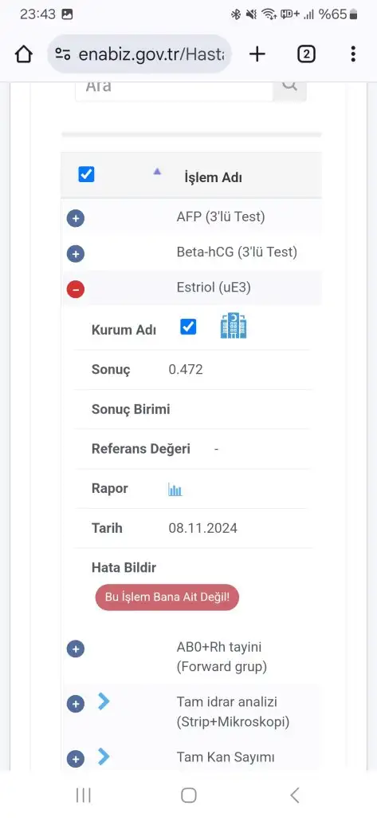The image size is (377, 818).
Task: Open Tam Kan Sayımı chevron arrow
Action: point(104,756)
